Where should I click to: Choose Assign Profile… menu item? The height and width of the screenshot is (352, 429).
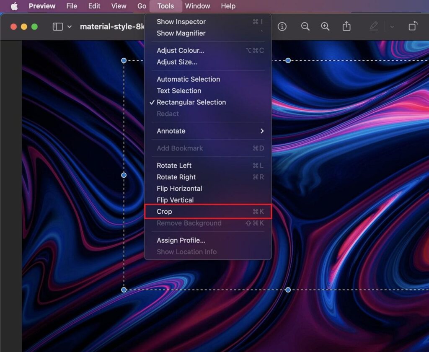click(208, 240)
